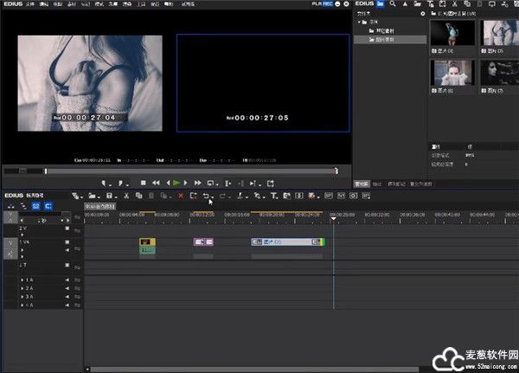Click the Rewind button in player controls
519x373 pixels.
click(x=156, y=183)
